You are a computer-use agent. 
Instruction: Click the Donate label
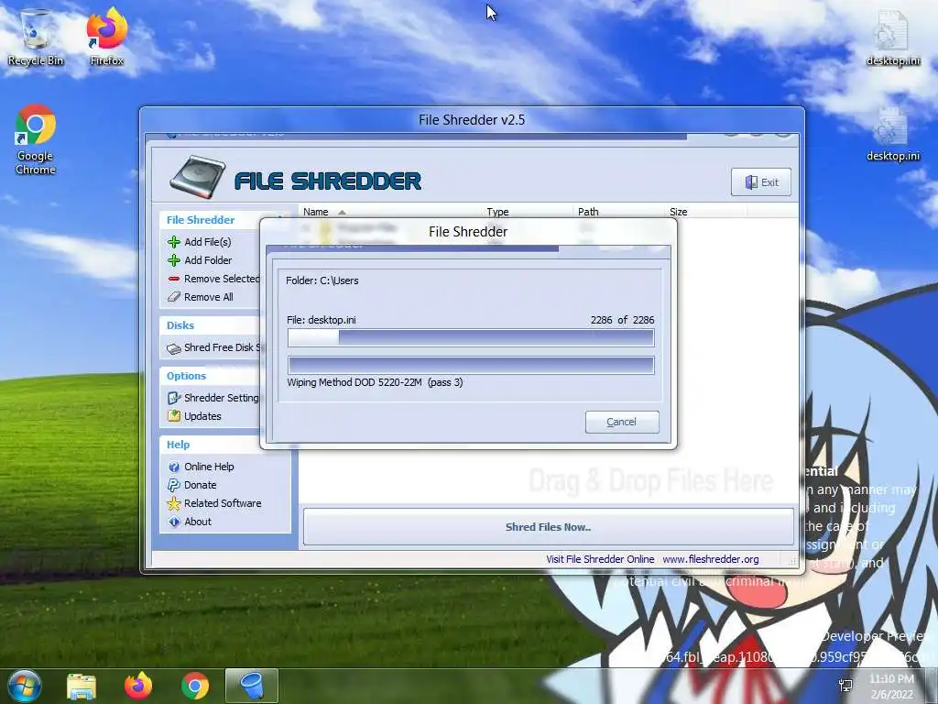point(201,485)
